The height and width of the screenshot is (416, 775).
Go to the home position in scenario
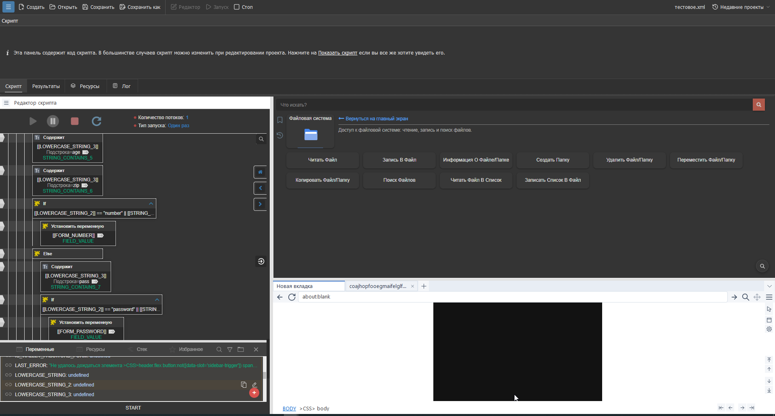[x=260, y=172]
